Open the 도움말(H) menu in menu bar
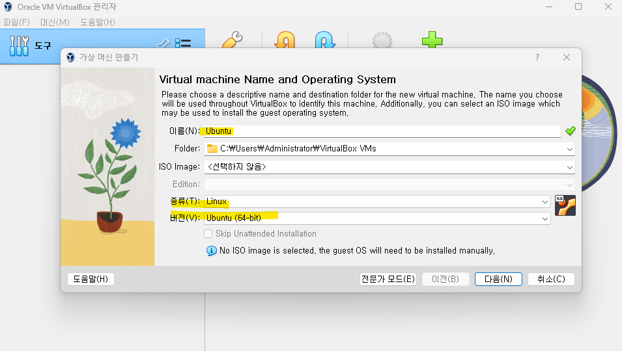The image size is (622, 351). coord(98,22)
